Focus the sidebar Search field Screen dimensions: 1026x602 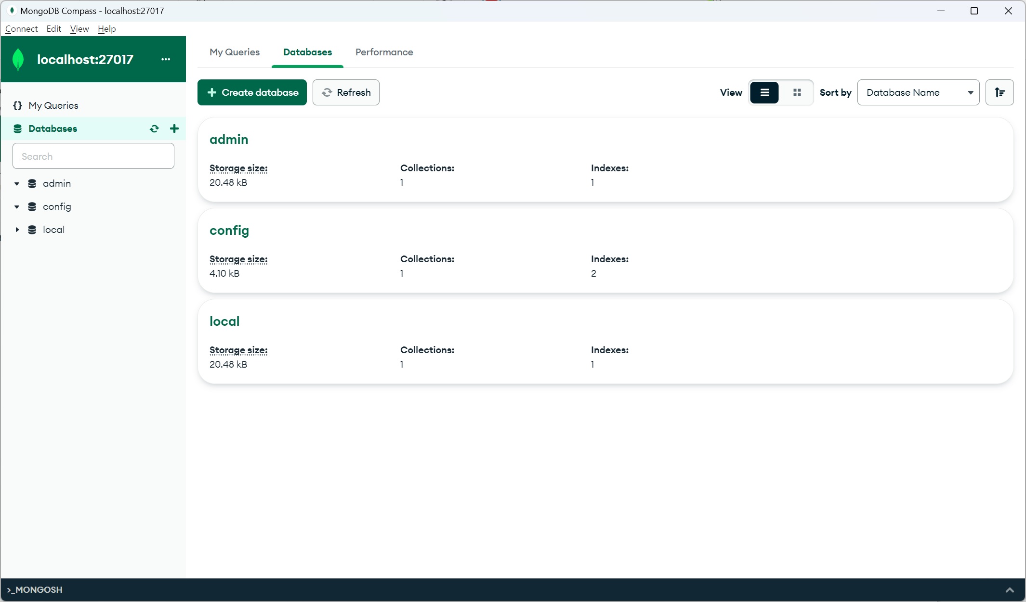(x=93, y=156)
